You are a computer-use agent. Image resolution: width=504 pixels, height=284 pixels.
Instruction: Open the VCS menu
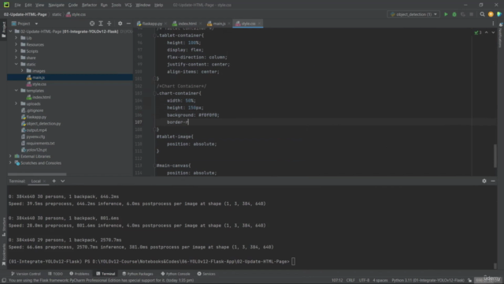pyautogui.click(x=128, y=5)
